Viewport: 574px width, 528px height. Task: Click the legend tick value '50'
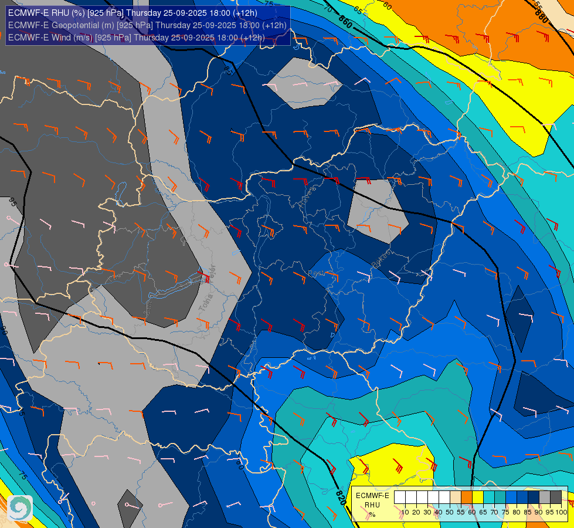click(x=450, y=512)
